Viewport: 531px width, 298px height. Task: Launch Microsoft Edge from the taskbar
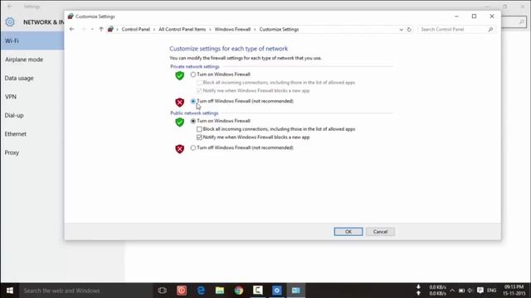(201, 291)
